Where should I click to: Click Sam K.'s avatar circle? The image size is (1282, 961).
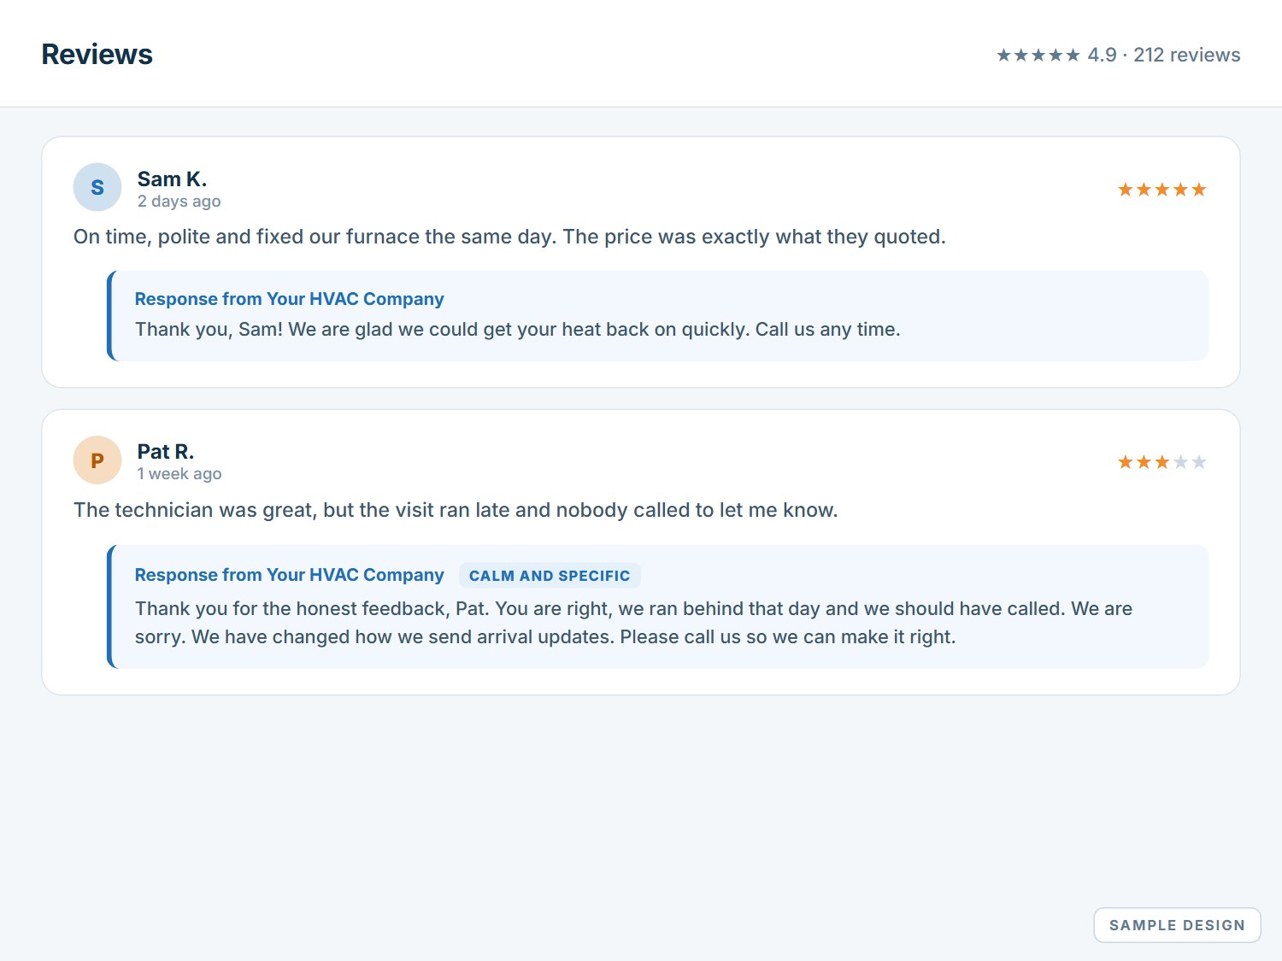97,187
